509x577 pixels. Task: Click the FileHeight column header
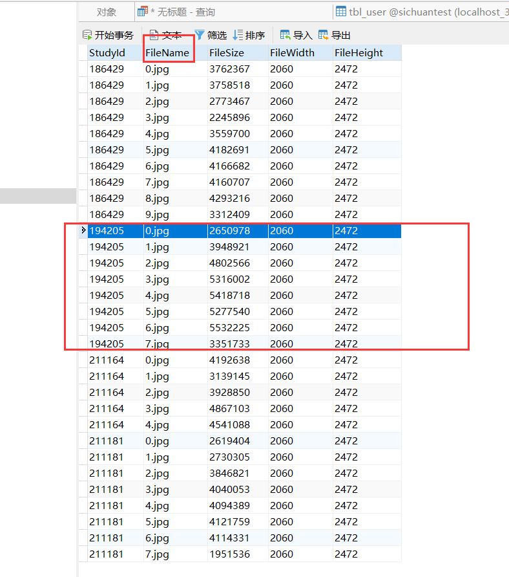pyautogui.click(x=358, y=53)
